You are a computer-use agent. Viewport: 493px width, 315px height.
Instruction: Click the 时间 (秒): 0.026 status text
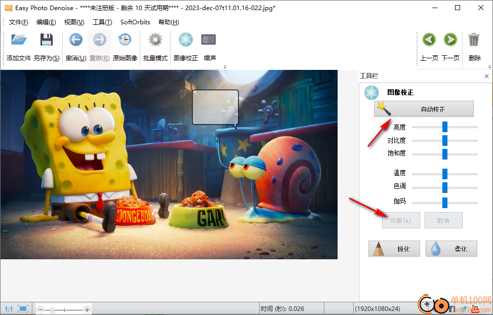[282, 309]
